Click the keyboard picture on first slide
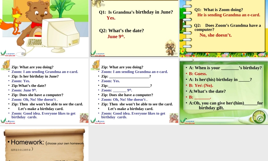Image resolution: width=268 pixels, height=161 pixels. [34, 43]
